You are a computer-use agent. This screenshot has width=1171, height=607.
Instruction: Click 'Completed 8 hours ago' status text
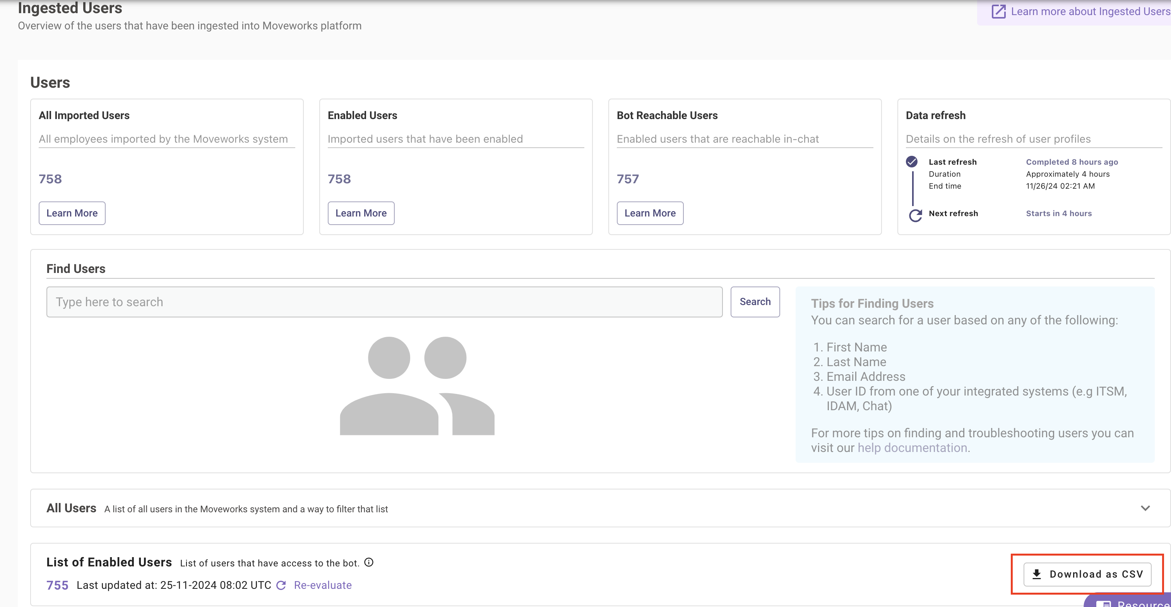1072,162
